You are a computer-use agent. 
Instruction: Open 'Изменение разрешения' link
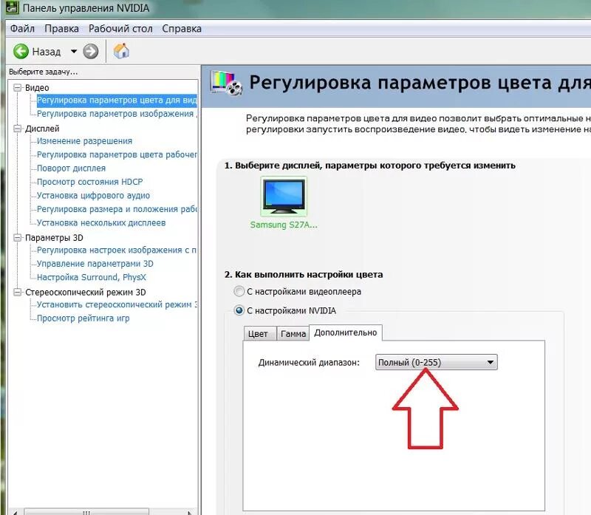pyautogui.click(x=84, y=141)
